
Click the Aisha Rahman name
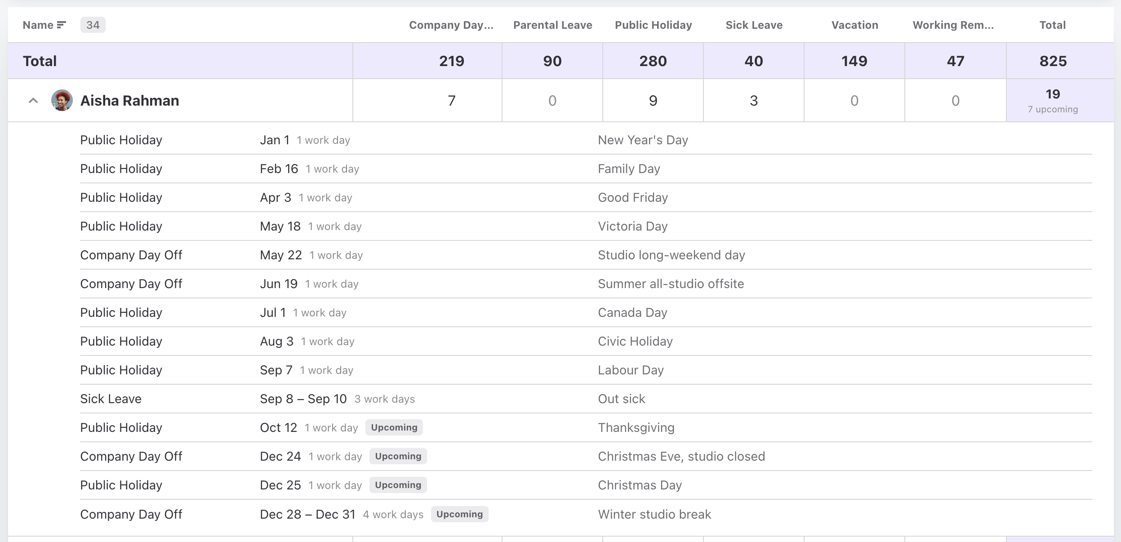130,101
